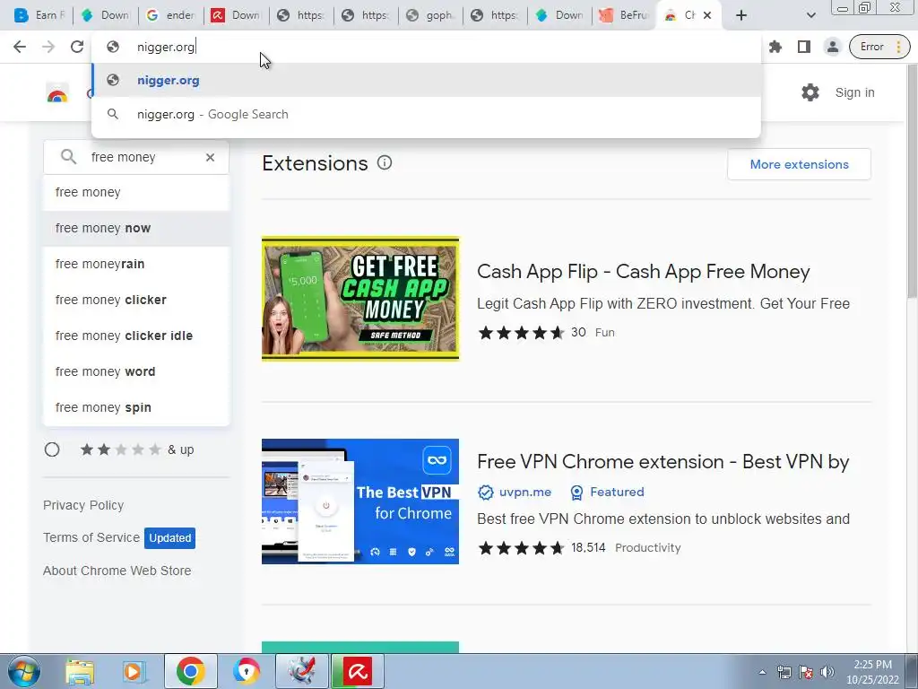This screenshot has height=689, width=918.
Task: Choose the 'free money word' suggestion
Action: (136, 371)
